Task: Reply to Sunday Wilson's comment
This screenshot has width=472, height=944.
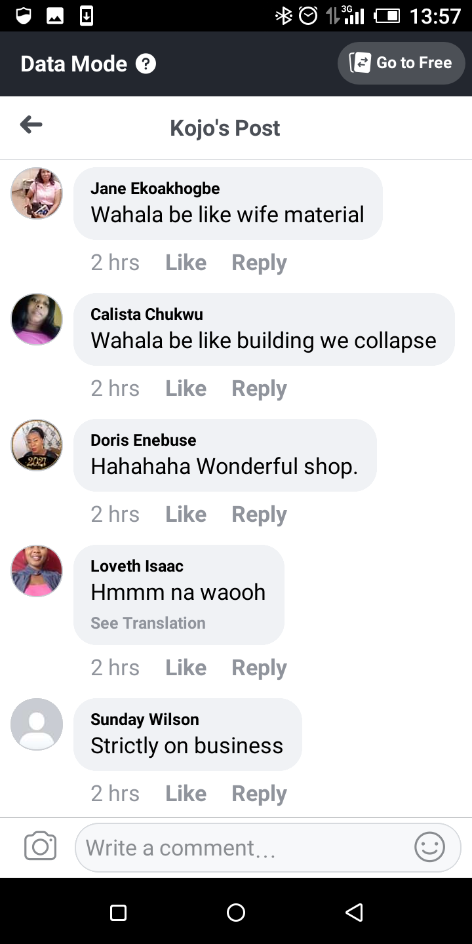Action: coord(259,794)
